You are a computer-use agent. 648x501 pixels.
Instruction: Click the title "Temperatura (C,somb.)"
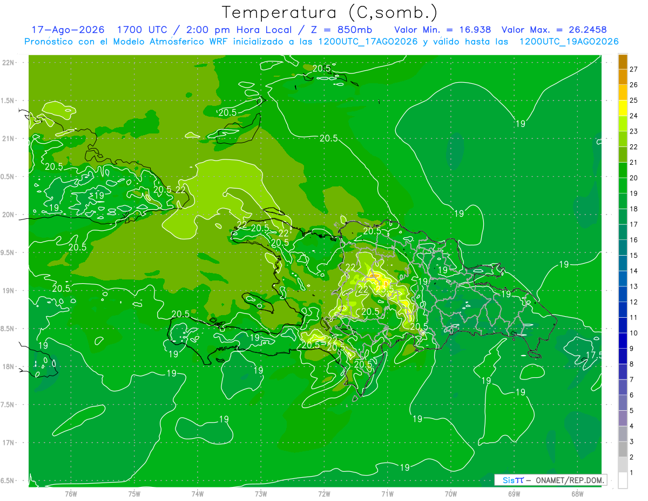pyautogui.click(x=329, y=12)
